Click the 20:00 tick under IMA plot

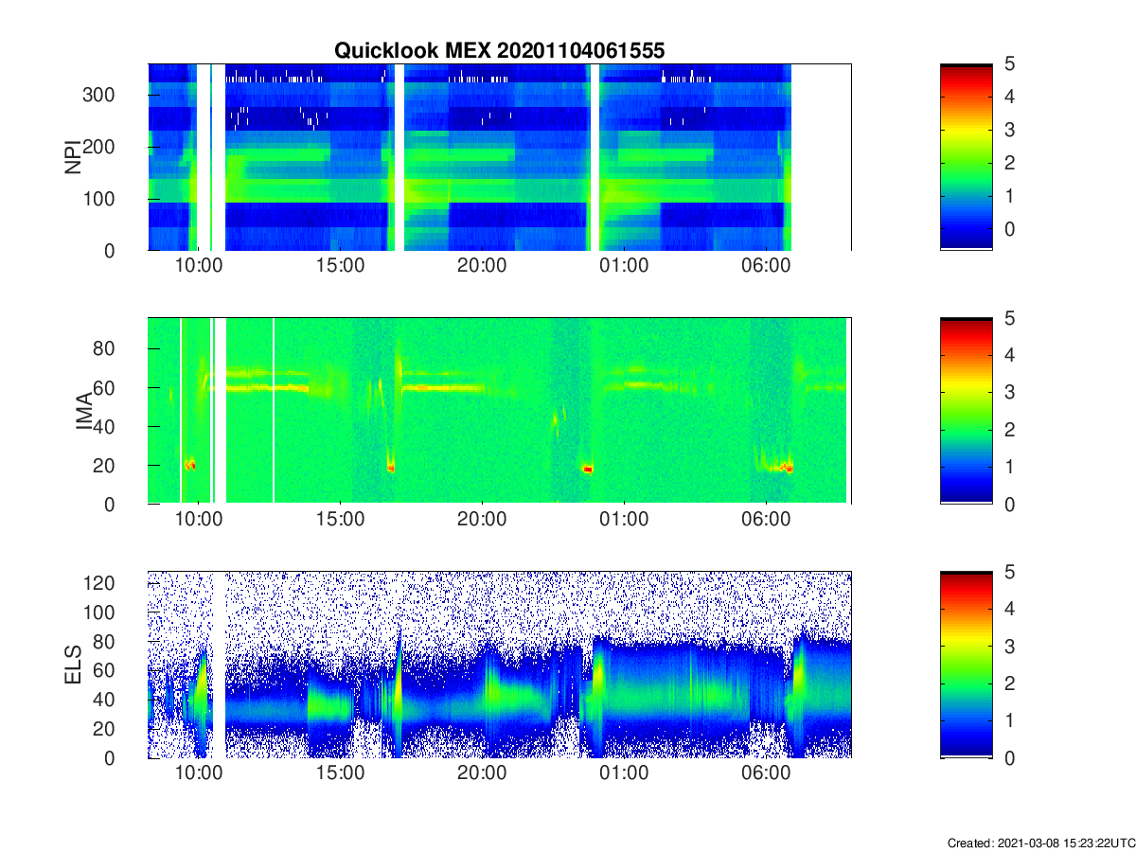[482, 520]
